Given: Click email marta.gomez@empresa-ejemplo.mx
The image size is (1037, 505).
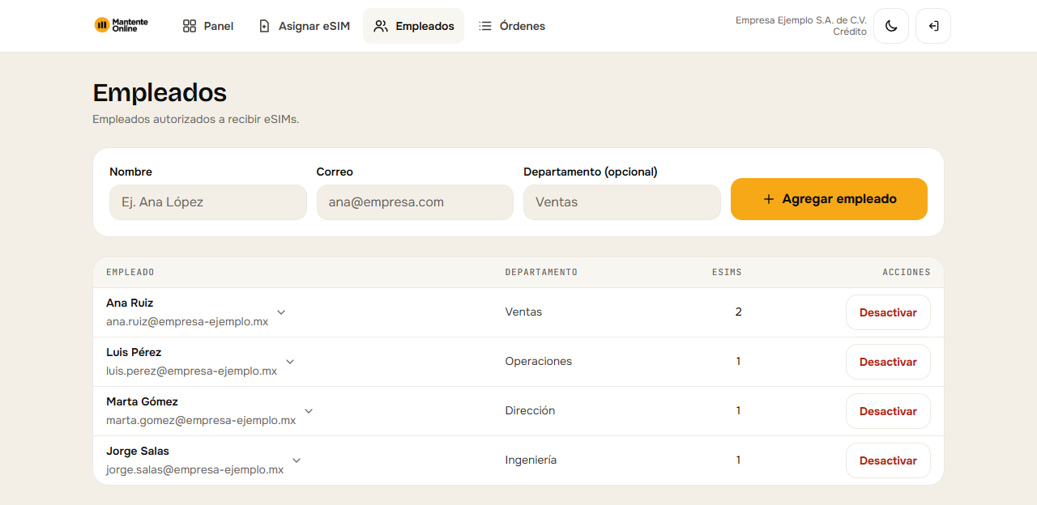Looking at the screenshot, I should click(x=201, y=420).
